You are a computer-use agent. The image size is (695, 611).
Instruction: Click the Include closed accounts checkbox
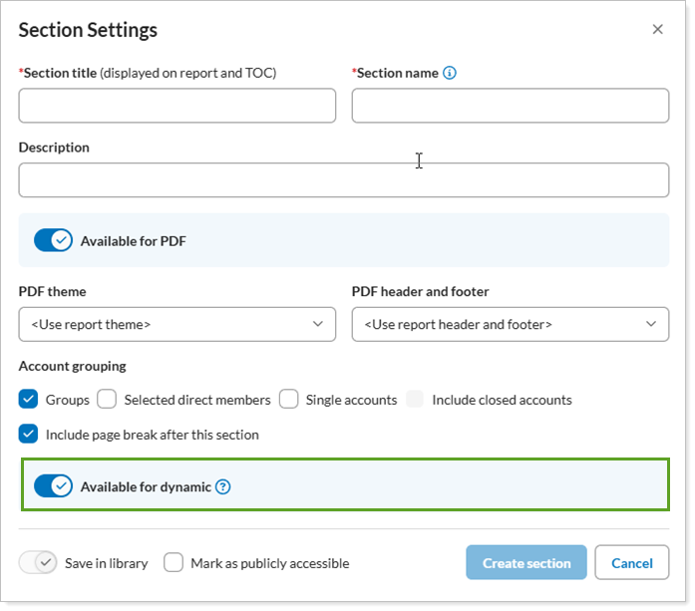coord(415,400)
